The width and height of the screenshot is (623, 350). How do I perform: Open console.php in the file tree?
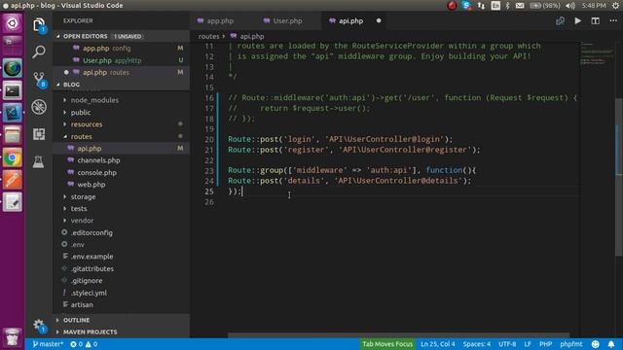pos(121,172)
